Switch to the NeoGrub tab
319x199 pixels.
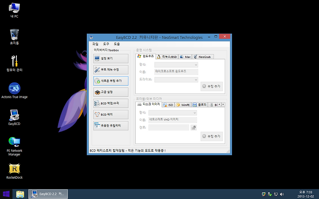pos(202,57)
